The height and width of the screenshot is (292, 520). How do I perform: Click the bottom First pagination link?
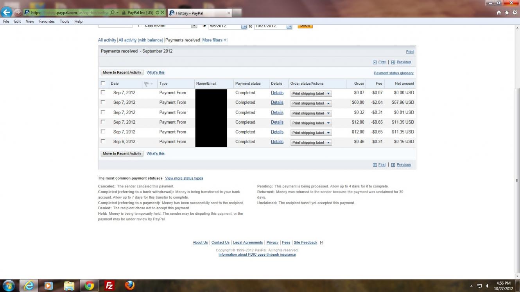[382, 165]
